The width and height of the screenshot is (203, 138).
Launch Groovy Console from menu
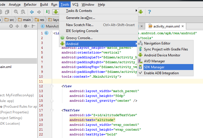99,38
